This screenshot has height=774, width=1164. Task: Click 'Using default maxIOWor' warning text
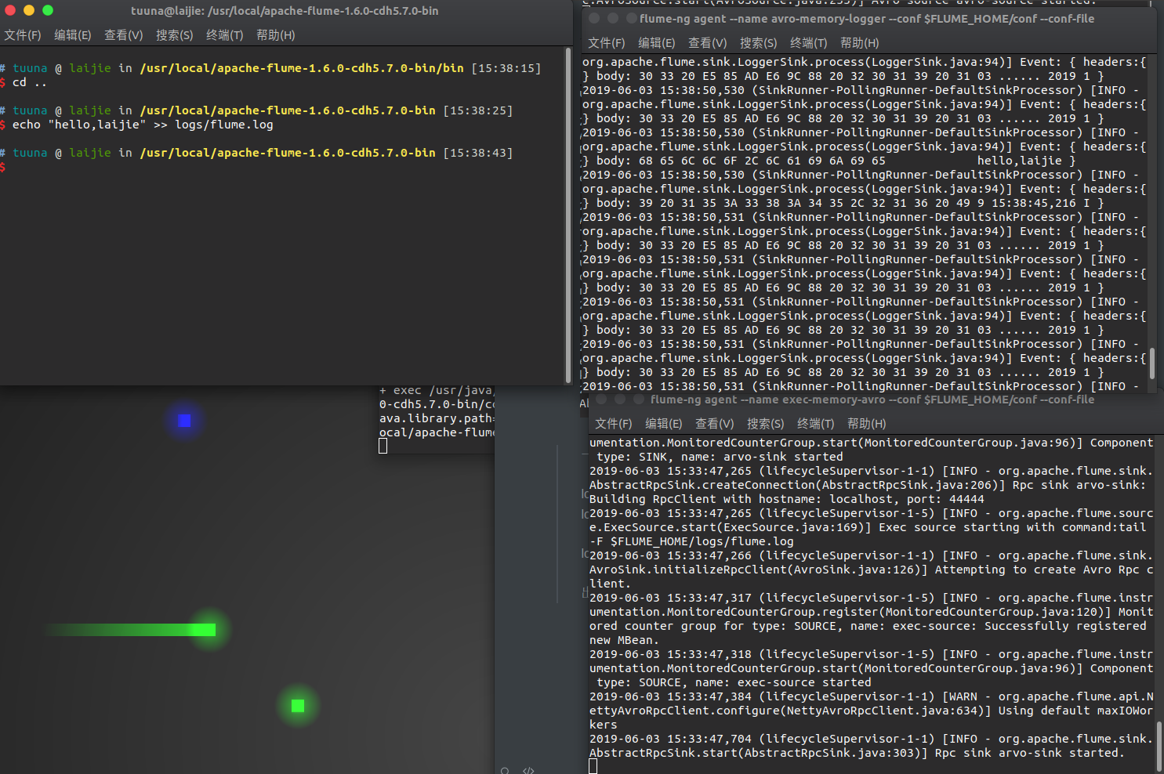tap(1075, 711)
